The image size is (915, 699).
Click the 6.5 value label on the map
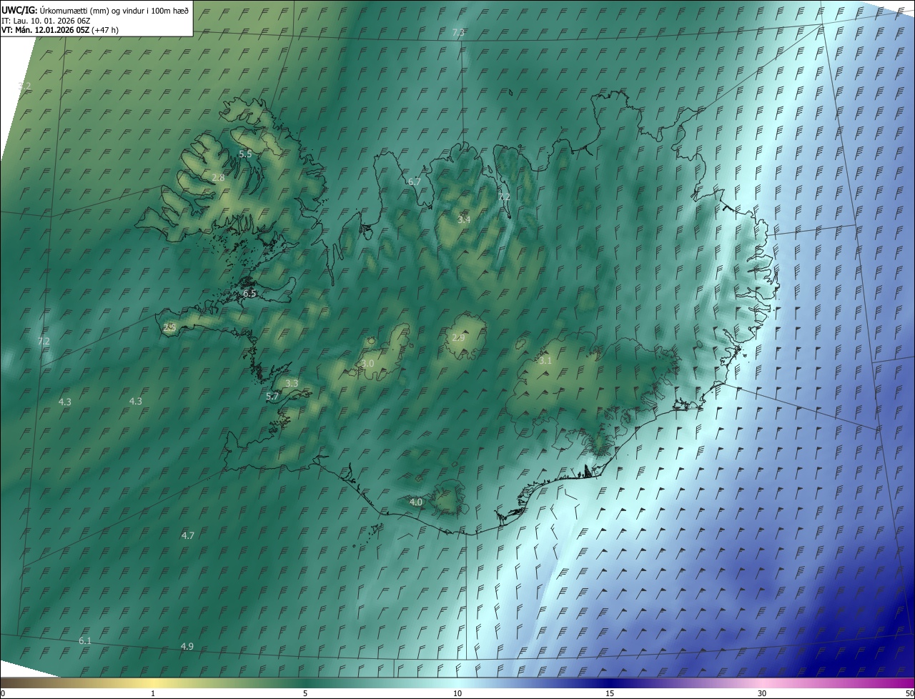click(x=249, y=293)
